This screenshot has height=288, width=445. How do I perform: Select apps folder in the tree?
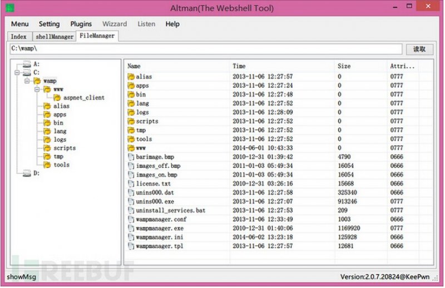click(60, 115)
